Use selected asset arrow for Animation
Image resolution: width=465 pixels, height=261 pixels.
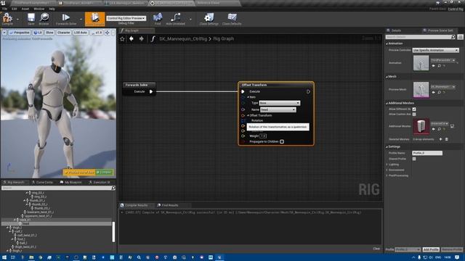point(434,66)
